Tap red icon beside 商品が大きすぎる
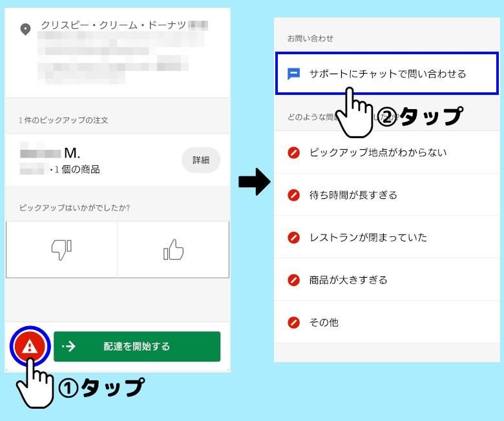This screenshot has width=504, height=421. (293, 280)
